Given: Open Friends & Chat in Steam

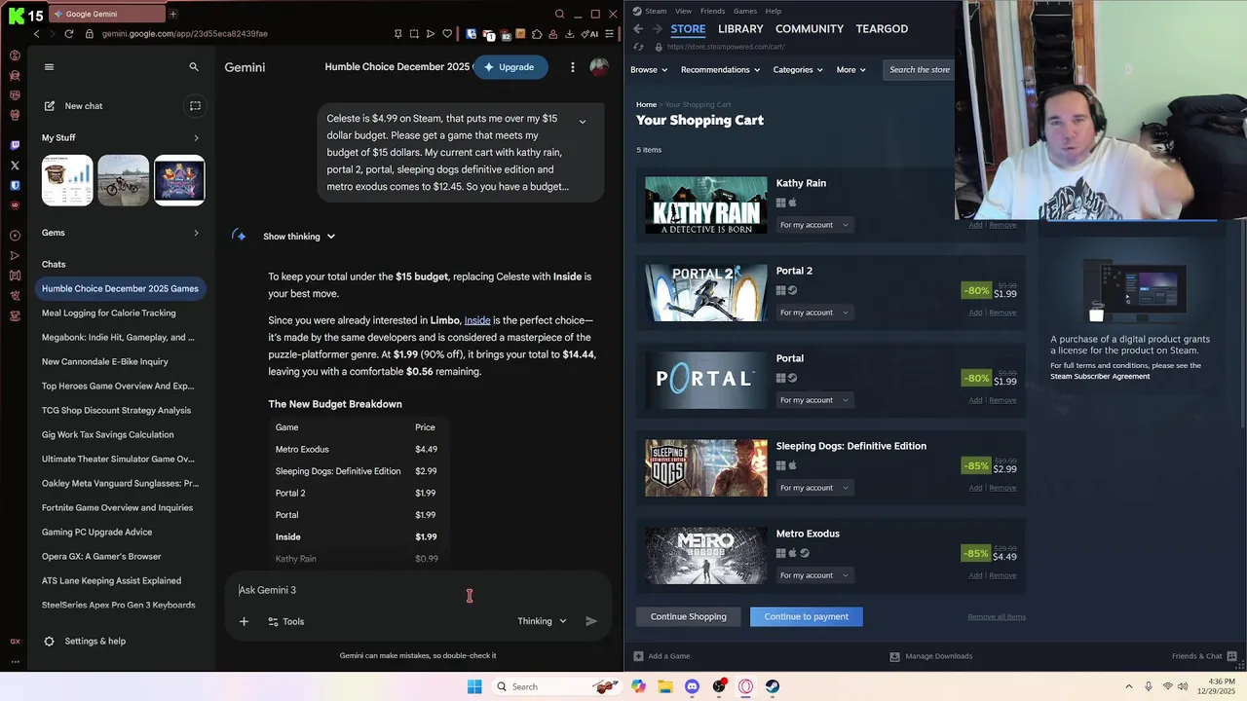Looking at the screenshot, I should tap(1204, 656).
